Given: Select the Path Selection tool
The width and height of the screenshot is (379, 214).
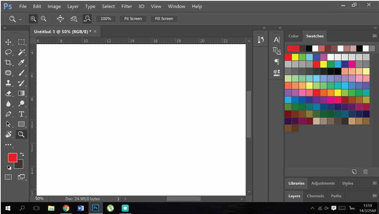Looking at the screenshot, I should (x=8, y=124).
